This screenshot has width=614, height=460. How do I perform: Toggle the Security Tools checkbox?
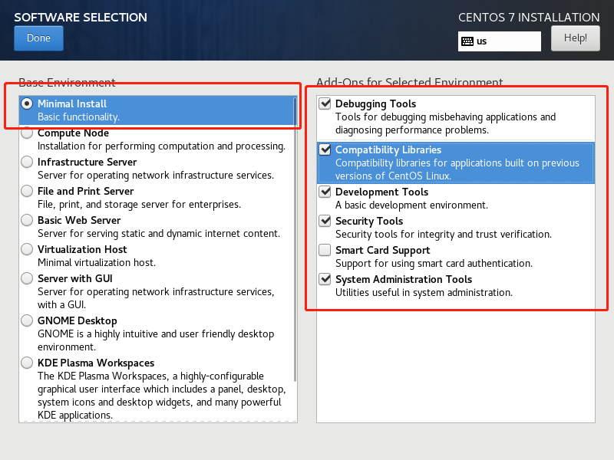click(x=325, y=221)
